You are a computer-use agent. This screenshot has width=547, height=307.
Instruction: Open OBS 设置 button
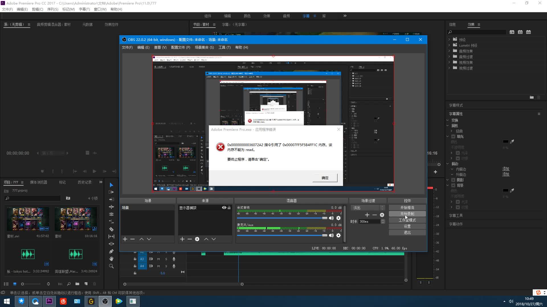pyautogui.click(x=407, y=227)
